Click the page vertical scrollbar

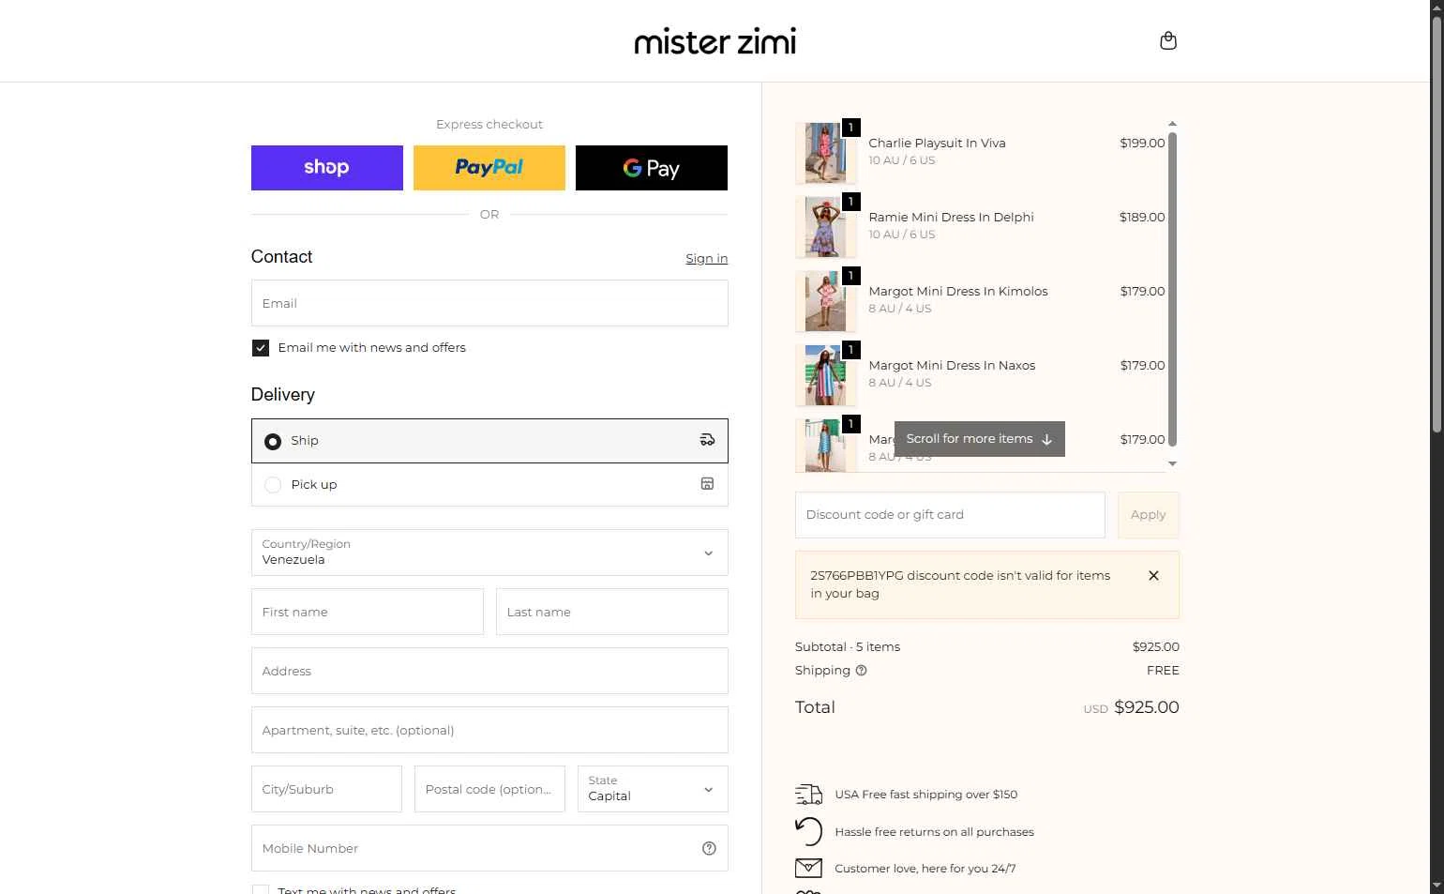pyautogui.click(x=1436, y=225)
